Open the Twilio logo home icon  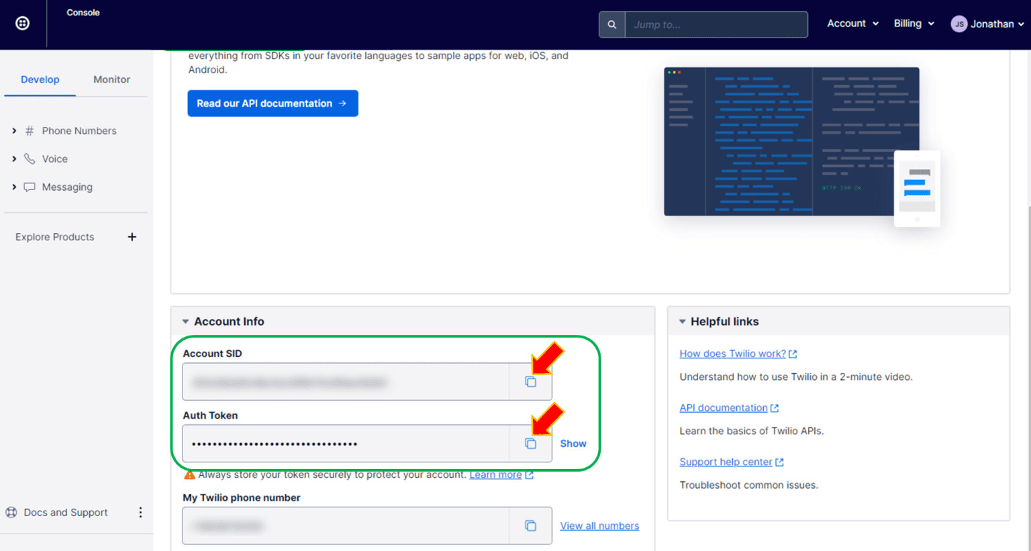point(22,22)
